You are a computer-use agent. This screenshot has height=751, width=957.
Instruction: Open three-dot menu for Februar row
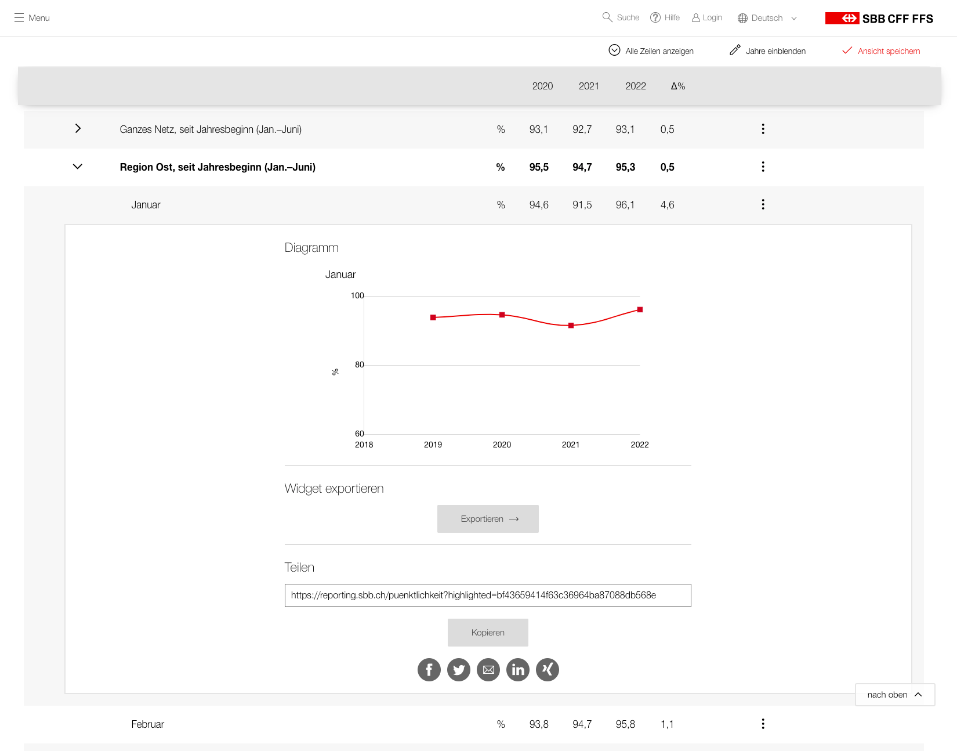tap(763, 724)
